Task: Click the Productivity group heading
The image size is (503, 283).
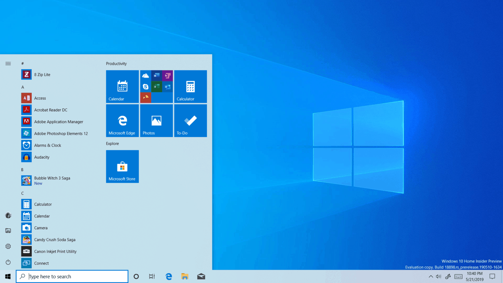Action: [x=116, y=64]
